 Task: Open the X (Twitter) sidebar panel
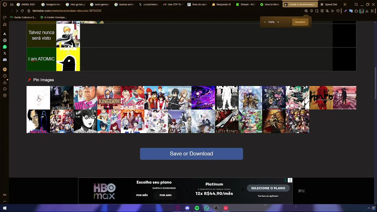[5, 53]
